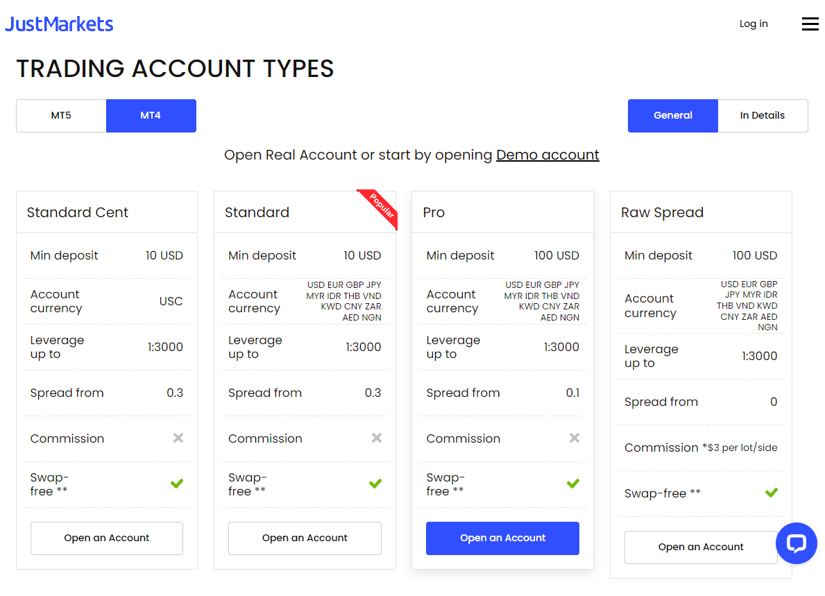Open an Account for Standard Cent
Image resolution: width=825 pixels, height=596 pixels.
tap(107, 538)
